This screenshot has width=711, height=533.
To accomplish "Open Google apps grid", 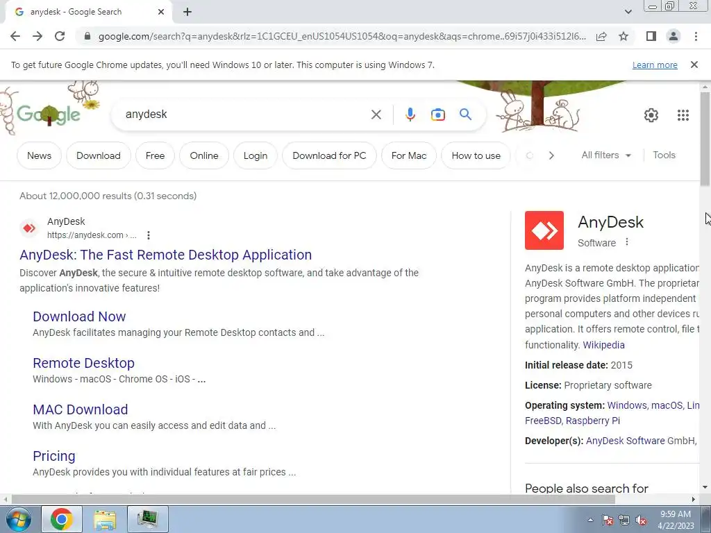I will 683,115.
